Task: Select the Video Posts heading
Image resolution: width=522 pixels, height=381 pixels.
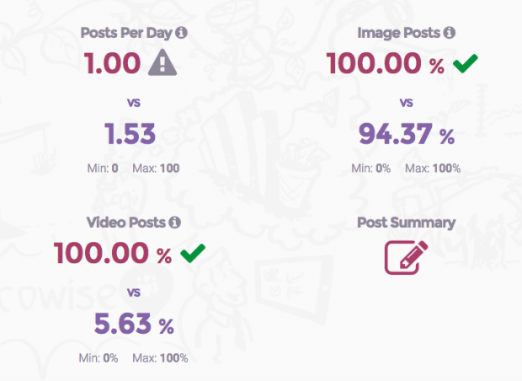Action: (125, 223)
